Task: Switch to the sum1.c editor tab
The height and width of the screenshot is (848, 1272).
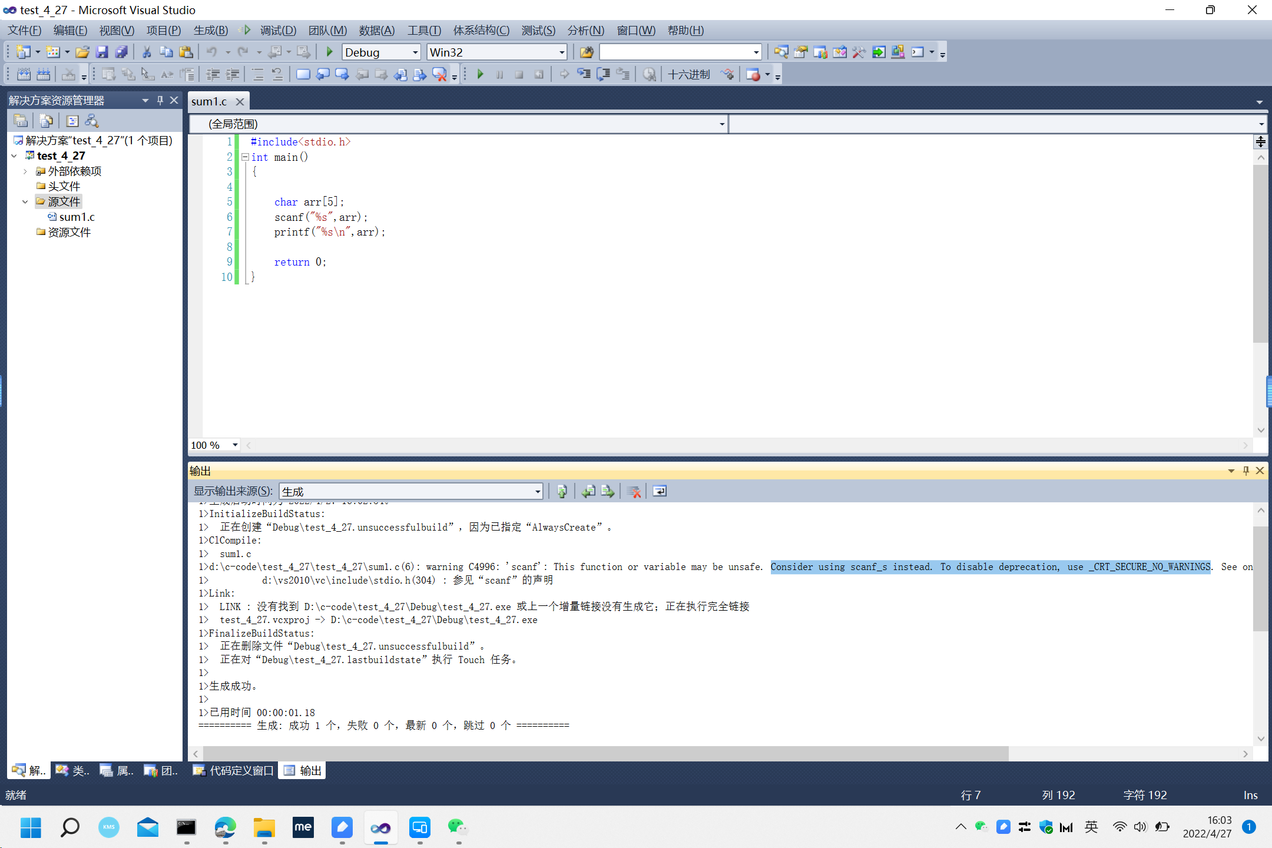Action: [209, 101]
